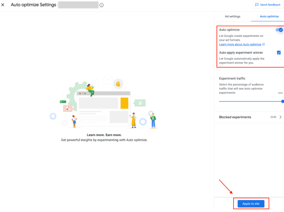Click the speech bubble feedback icon
This screenshot has height=212, width=284.
click(257, 5)
